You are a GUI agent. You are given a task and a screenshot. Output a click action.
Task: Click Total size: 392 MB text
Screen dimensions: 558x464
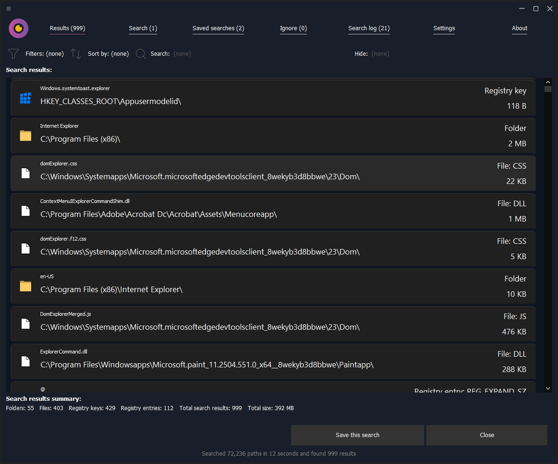point(271,408)
